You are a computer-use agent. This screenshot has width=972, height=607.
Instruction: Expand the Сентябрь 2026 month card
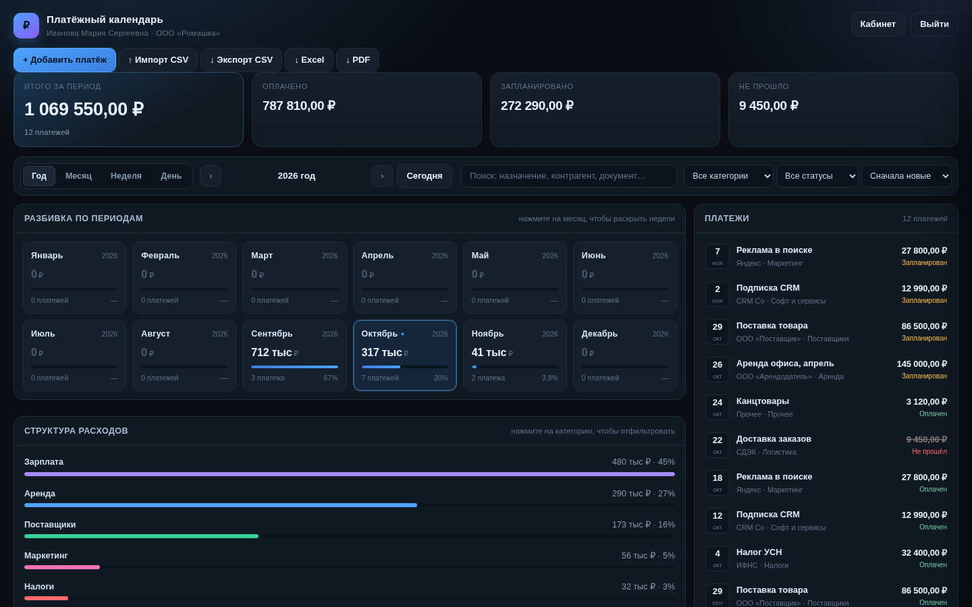294,355
